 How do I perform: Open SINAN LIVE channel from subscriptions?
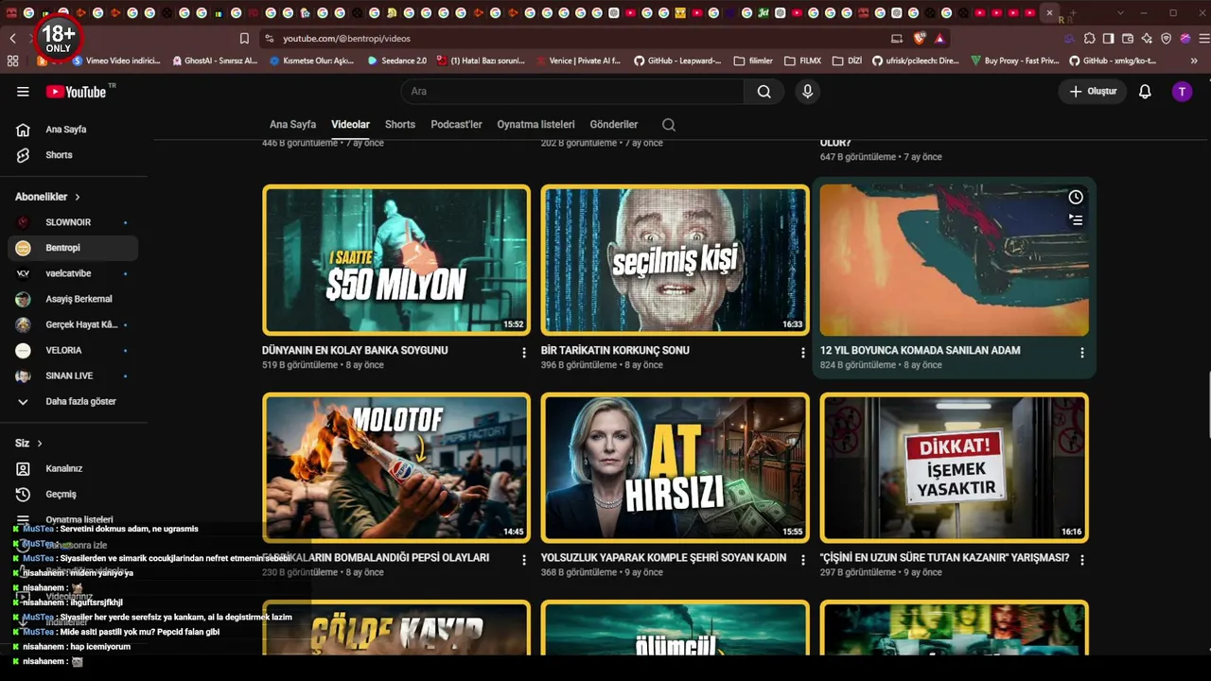point(73,375)
